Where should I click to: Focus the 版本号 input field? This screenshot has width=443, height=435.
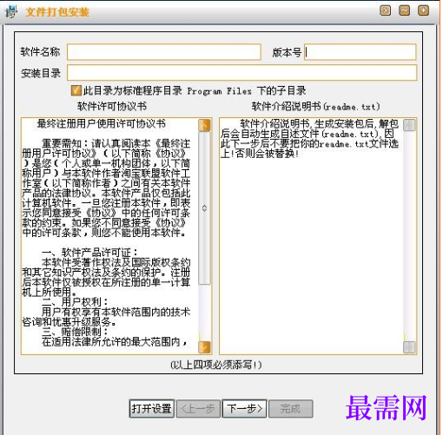[360, 52]
